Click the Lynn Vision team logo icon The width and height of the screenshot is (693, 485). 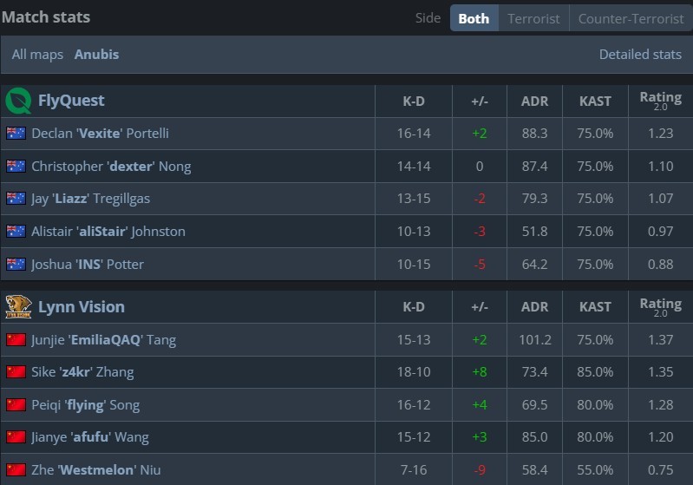tap(18, 306)
